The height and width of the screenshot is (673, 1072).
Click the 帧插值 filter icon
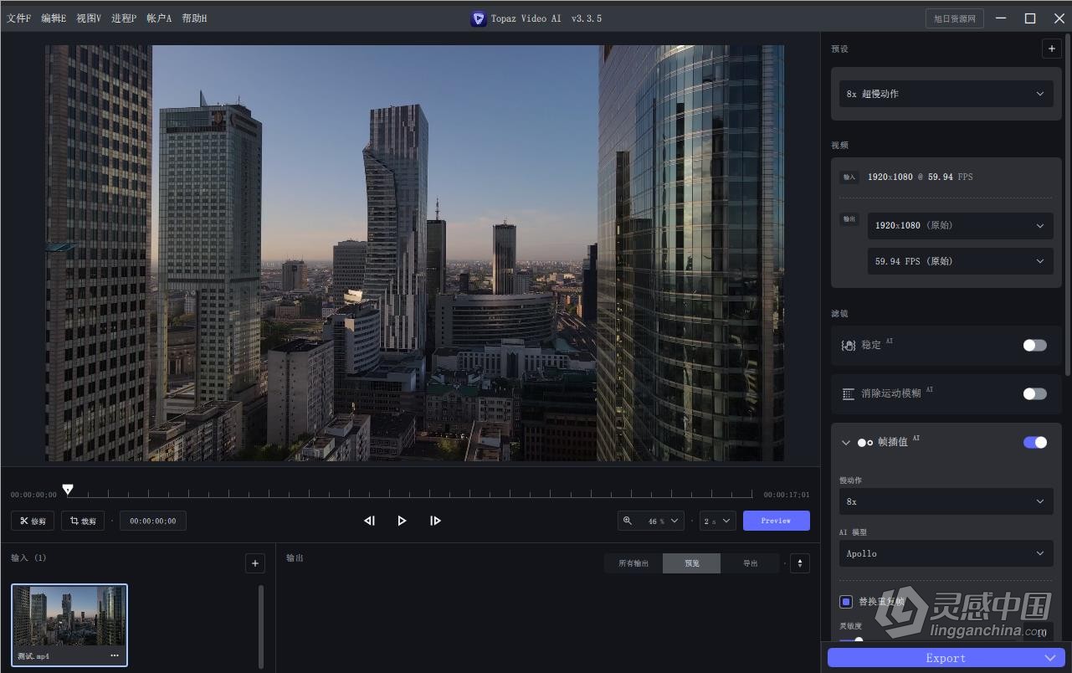(863, 442)
